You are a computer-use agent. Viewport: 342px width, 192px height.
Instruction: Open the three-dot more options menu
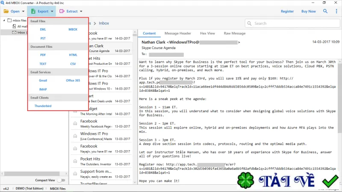pyautogui.click(x=336, y=11)
